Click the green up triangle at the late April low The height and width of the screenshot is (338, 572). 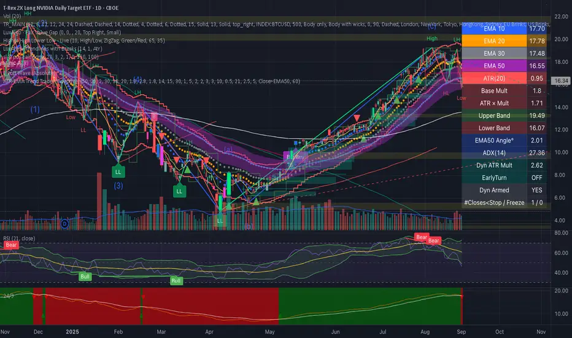coord(256,202)
